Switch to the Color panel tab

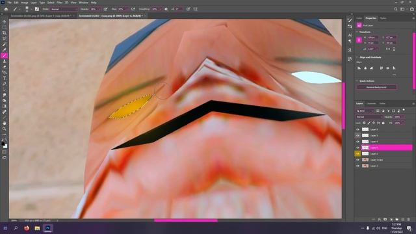359,18
